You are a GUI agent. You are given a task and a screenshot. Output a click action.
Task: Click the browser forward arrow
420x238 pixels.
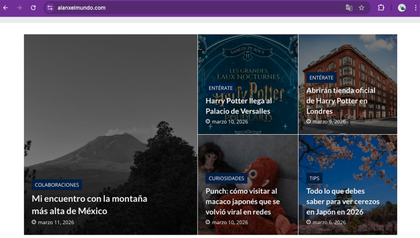click(19, 8)
